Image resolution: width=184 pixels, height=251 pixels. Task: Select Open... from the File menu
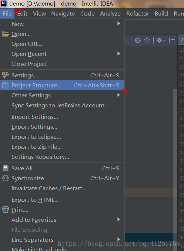click(x=63, y=34)
